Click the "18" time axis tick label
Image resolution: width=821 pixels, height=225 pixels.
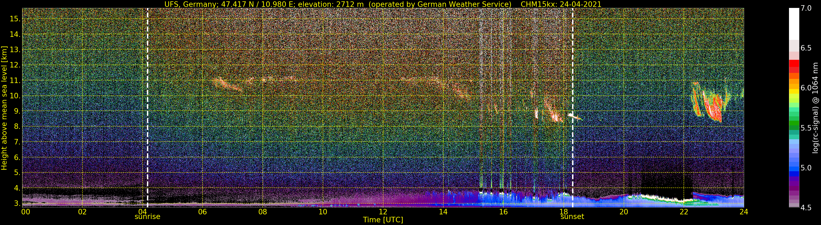point(564,212)
